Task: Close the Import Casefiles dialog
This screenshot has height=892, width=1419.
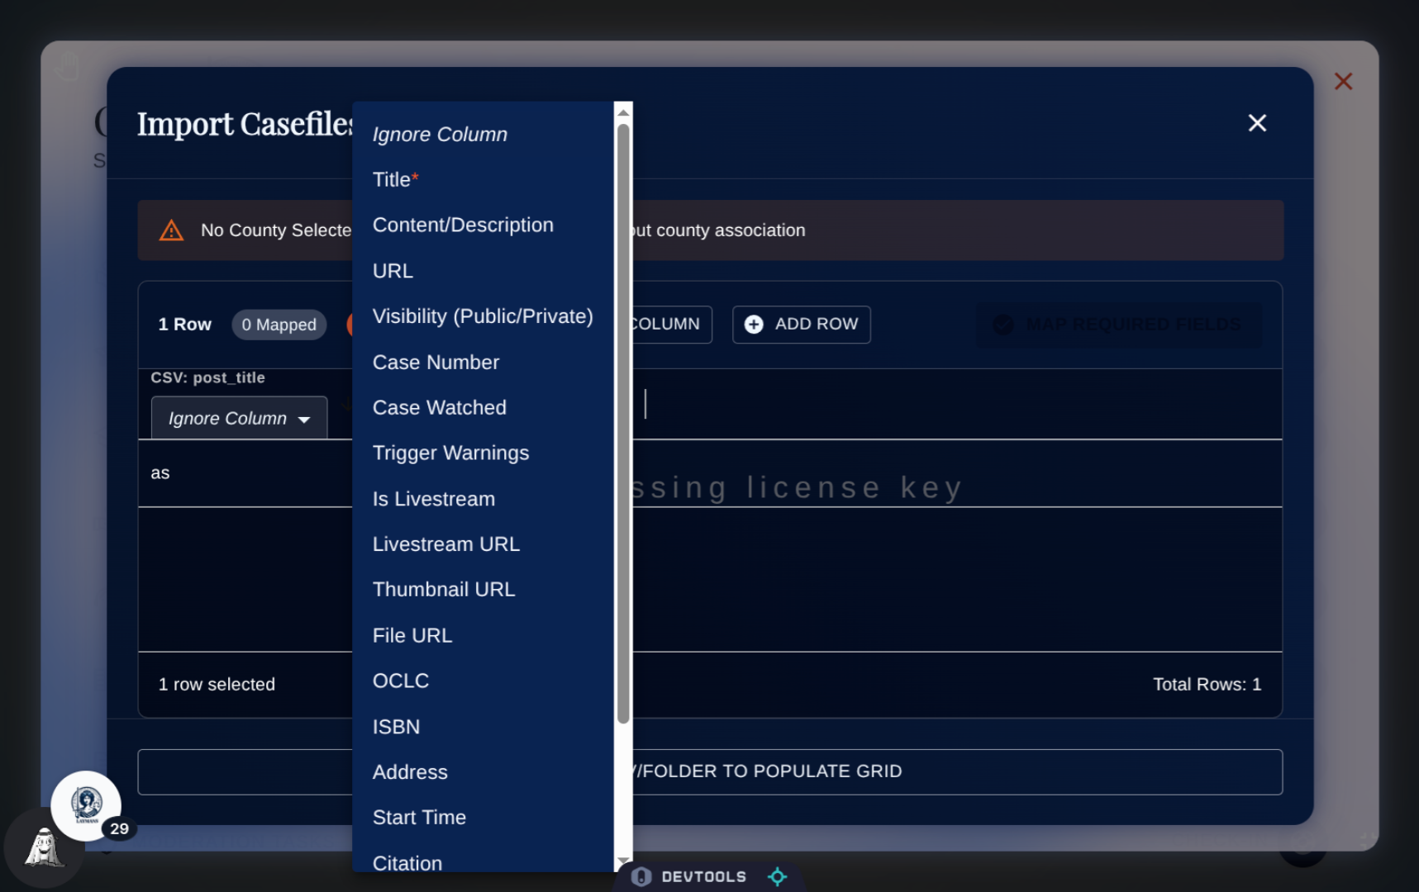Action: pos(1257,123)
